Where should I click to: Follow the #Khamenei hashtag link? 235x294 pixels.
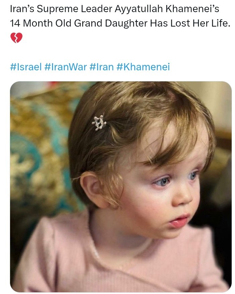coord(143,67)
